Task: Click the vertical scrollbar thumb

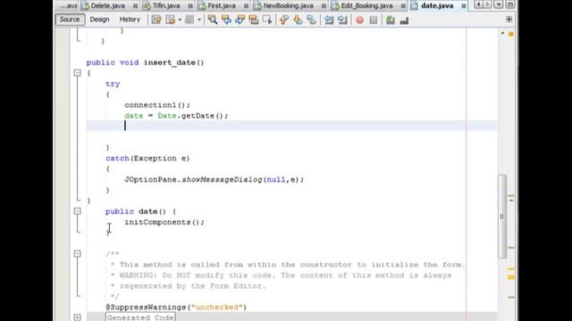Action: point(502,216)
